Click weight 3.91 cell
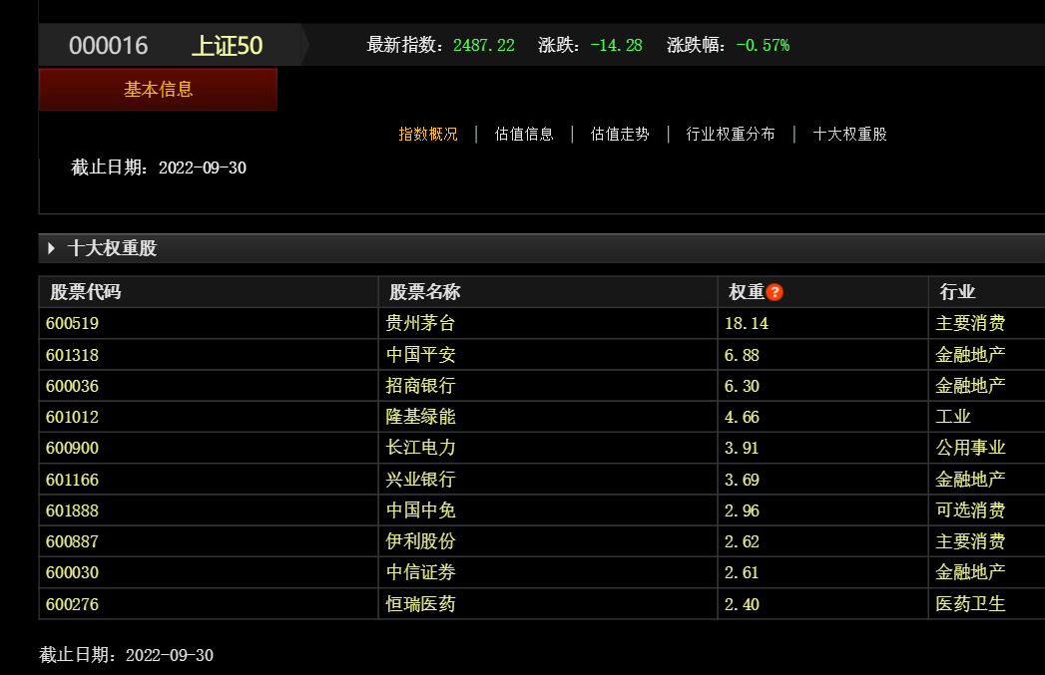Screen dimensions: 1045x675 point(742,448)
